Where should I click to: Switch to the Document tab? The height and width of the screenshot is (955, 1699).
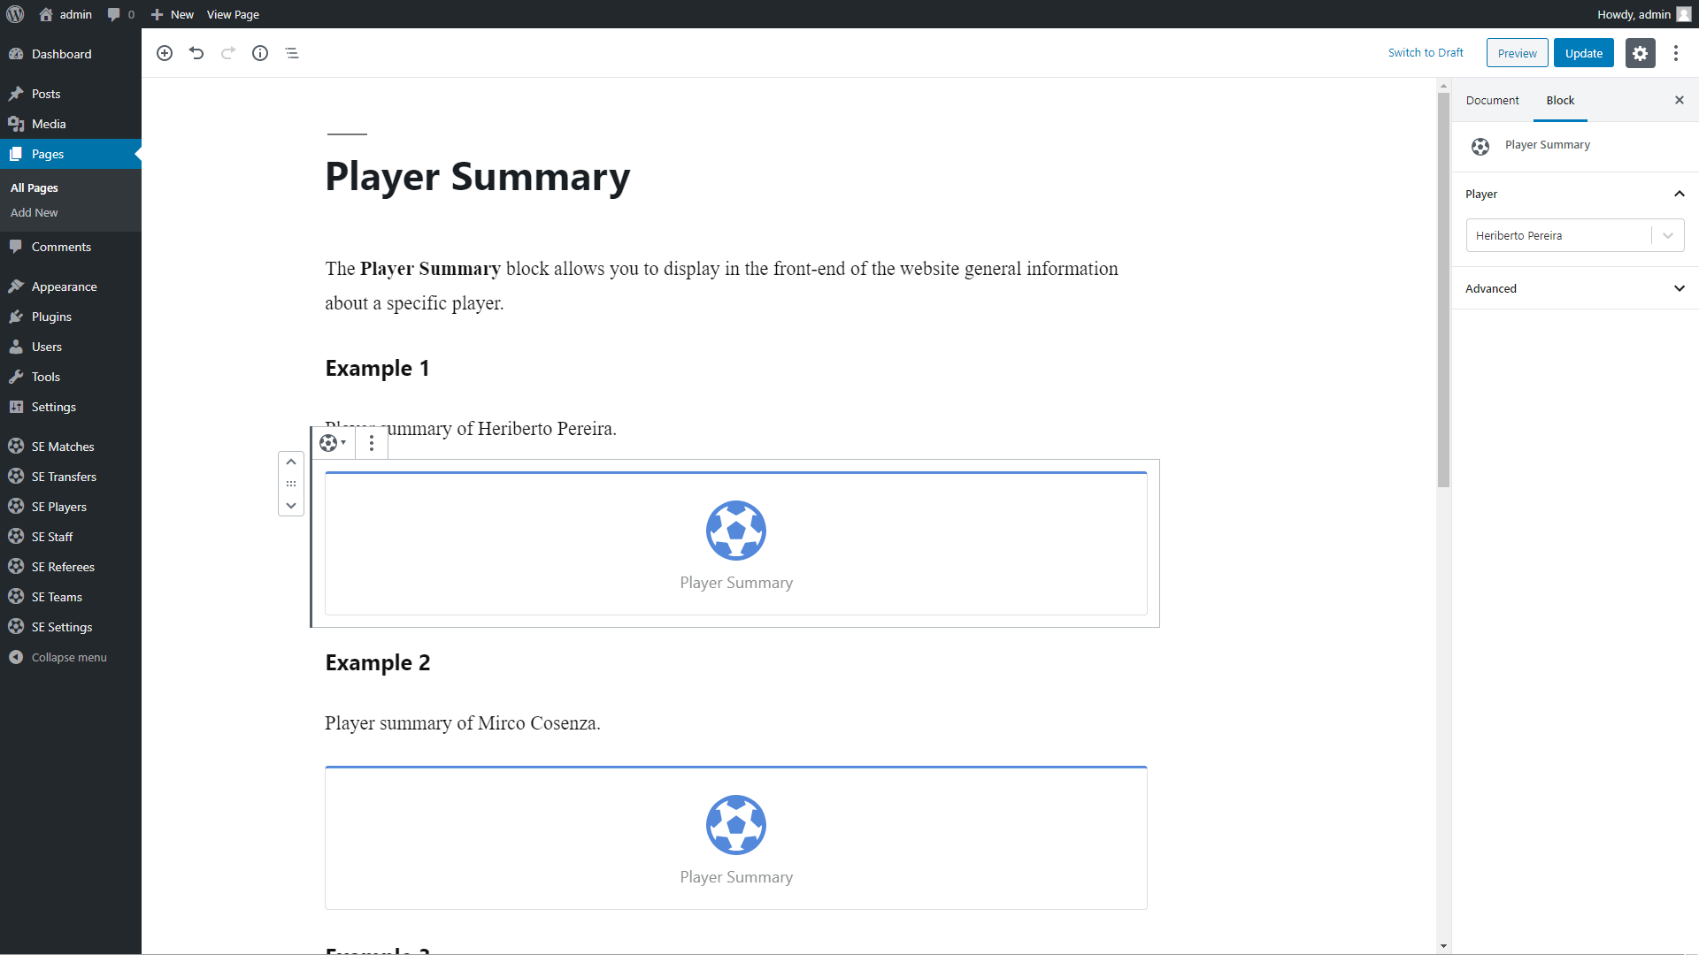tap(1492, 100)
